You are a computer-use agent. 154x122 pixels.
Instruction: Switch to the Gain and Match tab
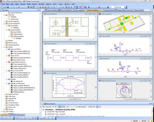pyautogui.click(x=51, y=10)
